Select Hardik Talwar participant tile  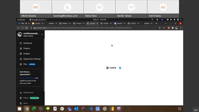point(131,9)
